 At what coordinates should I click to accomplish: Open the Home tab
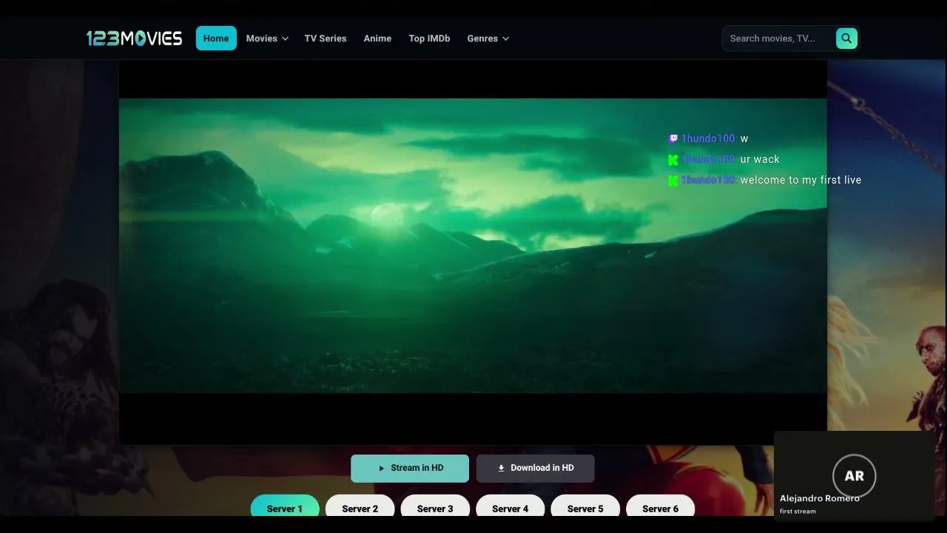click(x=216, y=38)
